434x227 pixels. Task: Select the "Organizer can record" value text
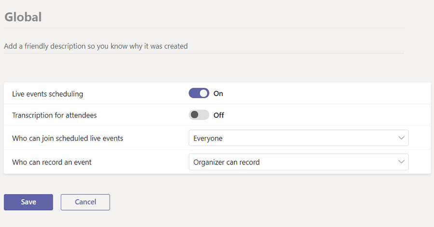[227, 162]
